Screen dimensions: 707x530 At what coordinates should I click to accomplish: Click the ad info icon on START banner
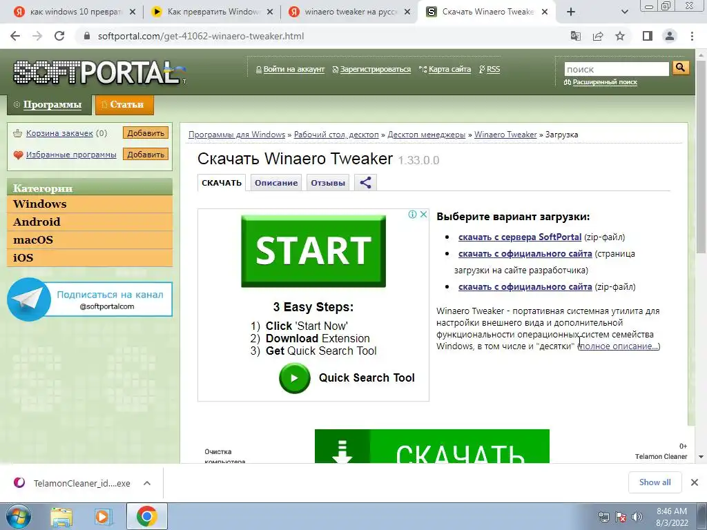pyautogui.click(x=412, y=214)
